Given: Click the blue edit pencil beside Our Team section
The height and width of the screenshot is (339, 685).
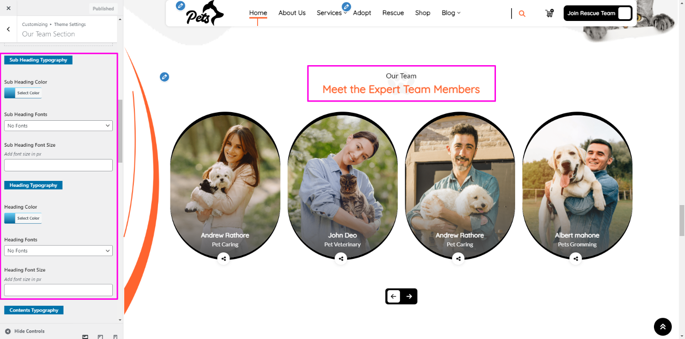Looking at the screenshot, I should coord(164,77).
